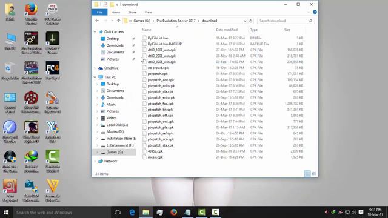Select Movies (D:) in navigation pane

coord(115,132)
